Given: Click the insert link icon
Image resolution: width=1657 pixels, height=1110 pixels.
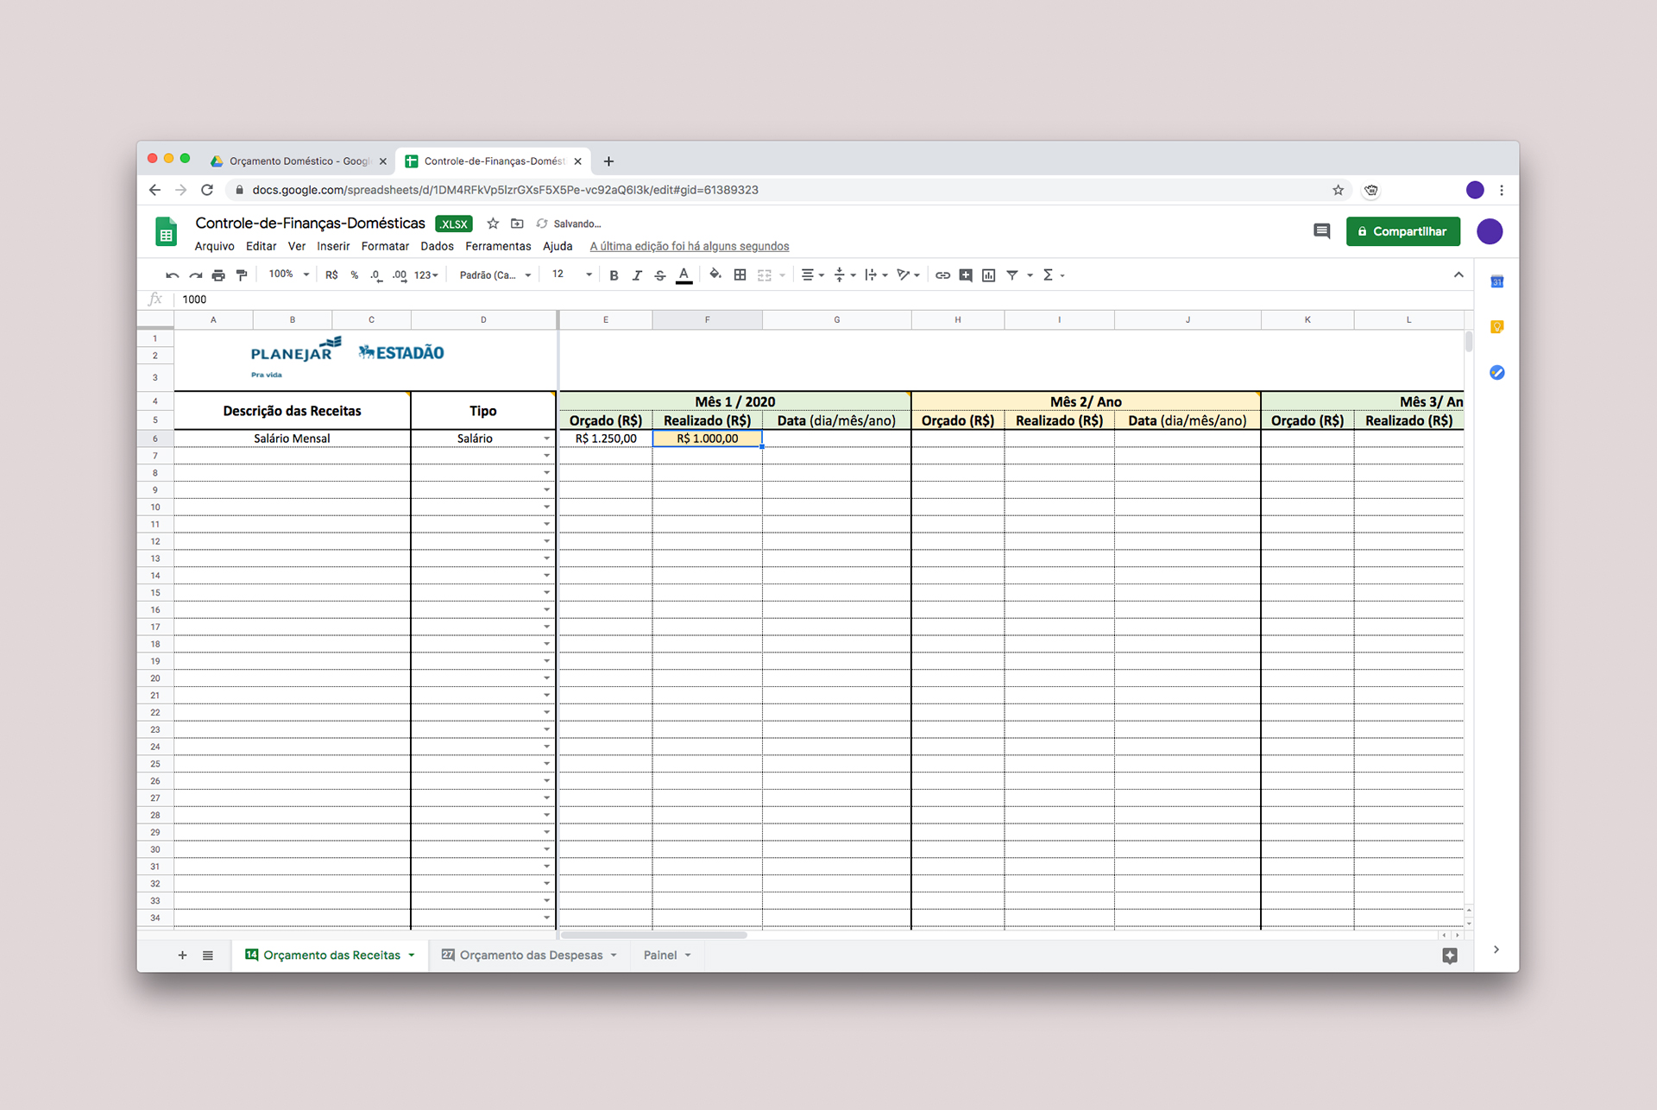Looking at the screenshot, I should (942, 275).
